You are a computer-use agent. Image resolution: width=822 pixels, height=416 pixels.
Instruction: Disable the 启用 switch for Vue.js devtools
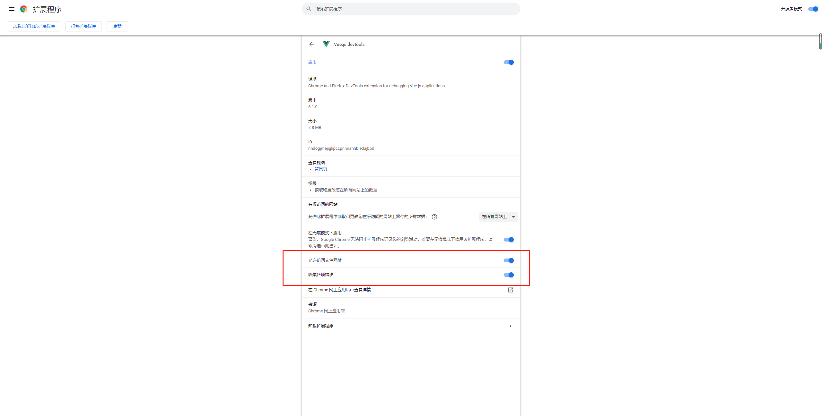click(x=508, y=62)
